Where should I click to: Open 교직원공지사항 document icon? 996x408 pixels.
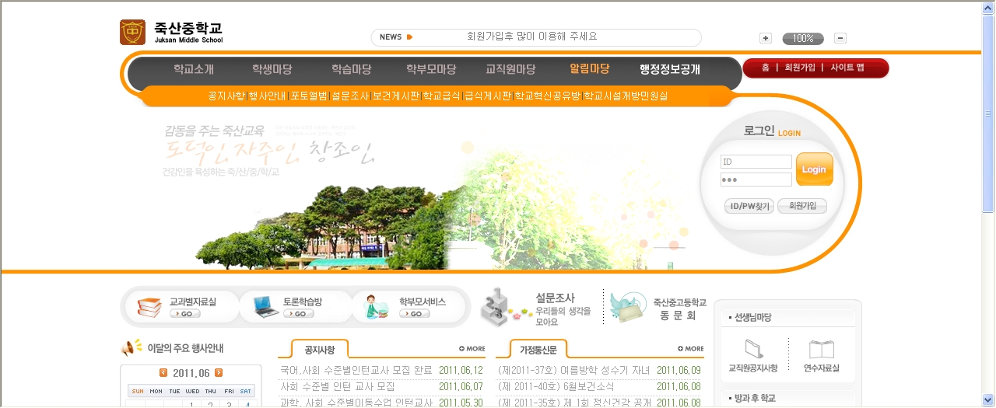click(x=753, y=350)
